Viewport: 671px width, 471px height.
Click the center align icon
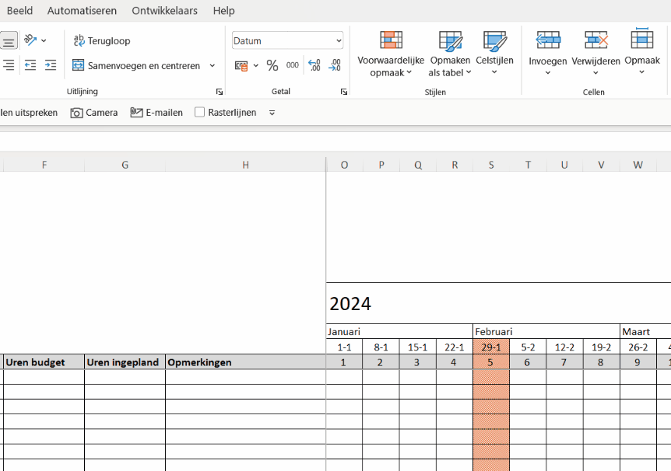[9, 41]
